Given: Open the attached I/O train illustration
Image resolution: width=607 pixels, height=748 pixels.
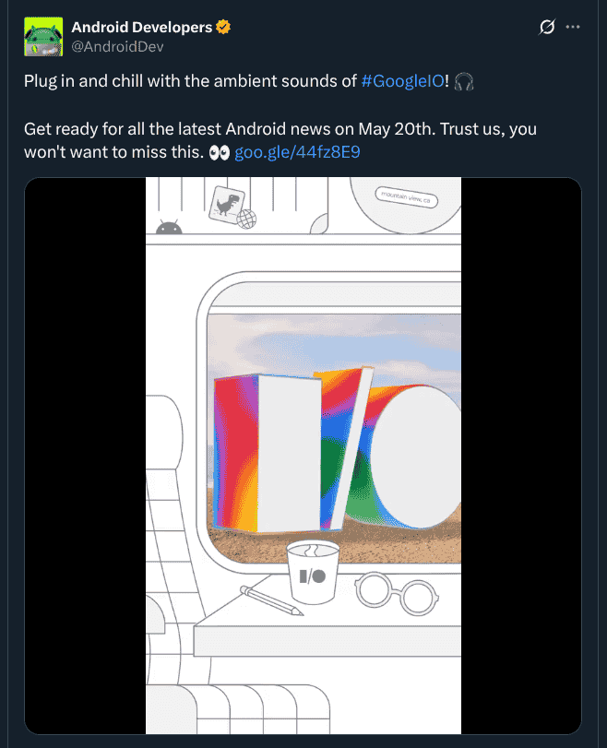Looking at the screenshot, I should tap(303, 458).
